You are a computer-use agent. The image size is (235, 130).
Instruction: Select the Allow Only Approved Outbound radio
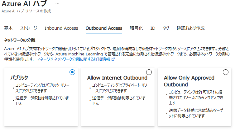click(x=226, y=72)
